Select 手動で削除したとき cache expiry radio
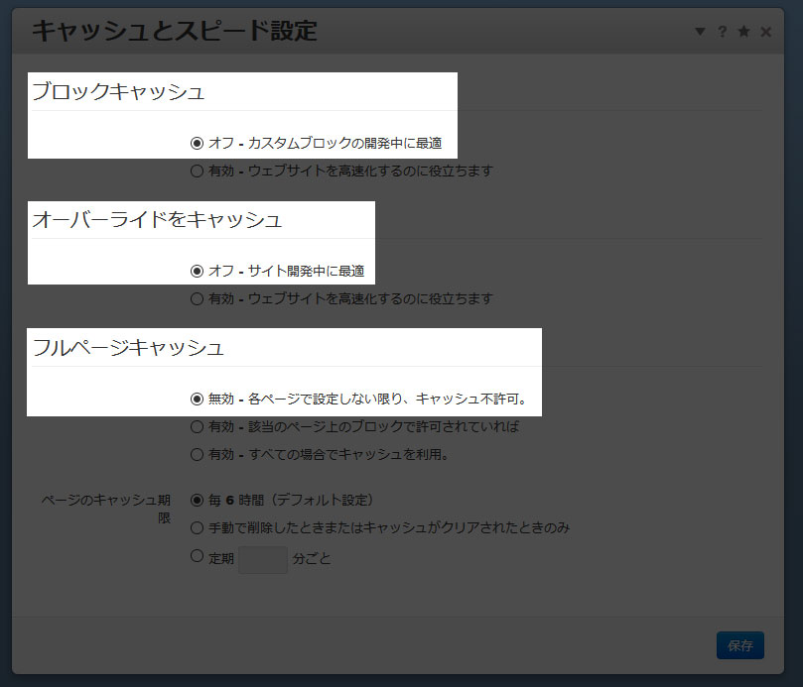The width and height of the screenshot is (803, 687). (197, 527)
